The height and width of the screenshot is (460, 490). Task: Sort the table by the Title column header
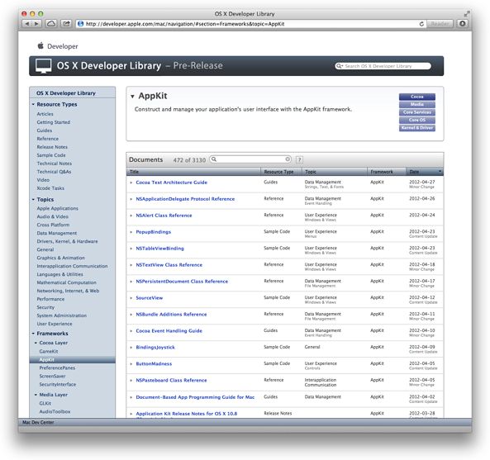coord(193,172)
